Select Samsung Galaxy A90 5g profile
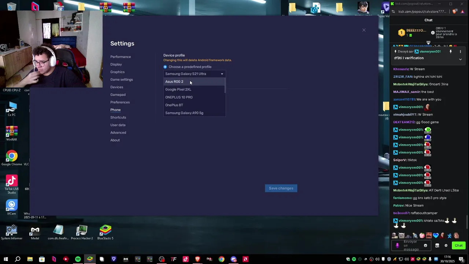Image resolution: width=469 pixels, height=264 pixels. [x=194, y=113]
